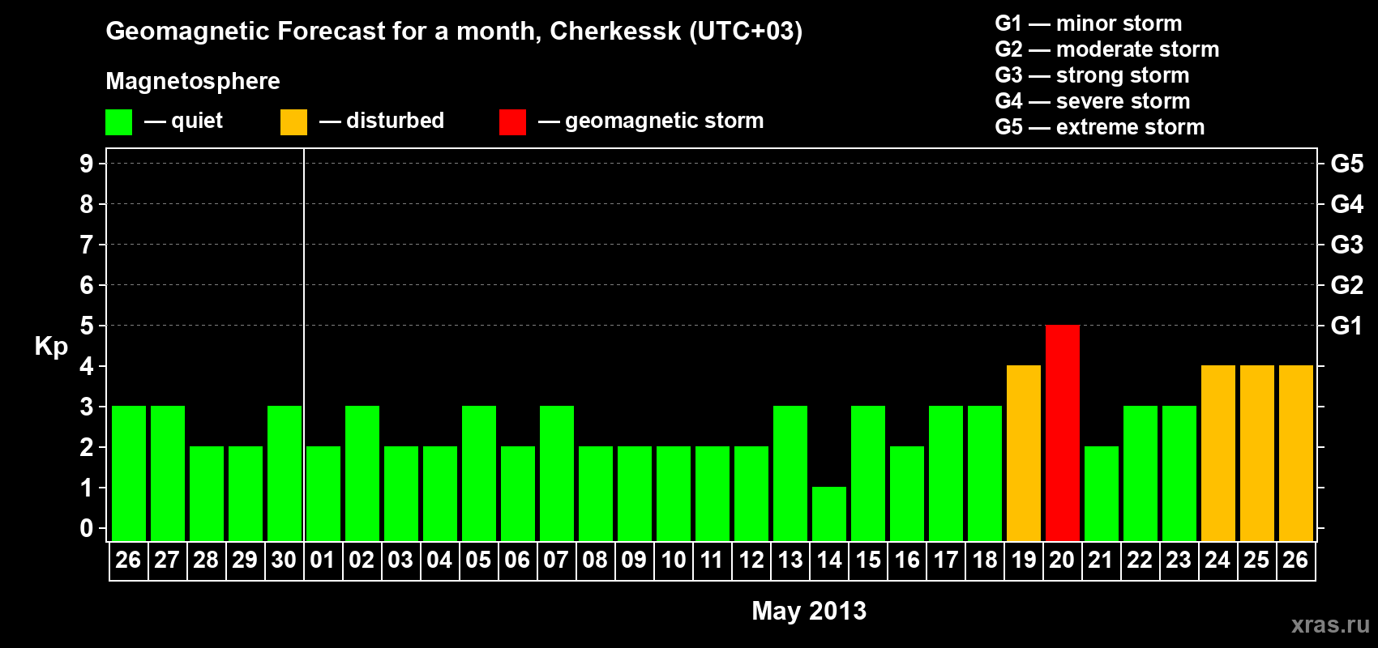Click date label 15 on the x-axis
The height and width of the screenshot is (648, 1378).
coord(867,560)
